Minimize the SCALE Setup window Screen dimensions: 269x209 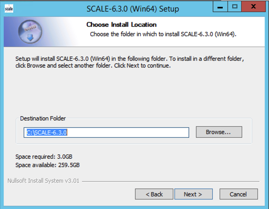[x=220, y=7]
